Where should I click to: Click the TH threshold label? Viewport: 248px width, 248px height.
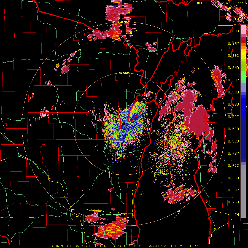coord(237,215)
